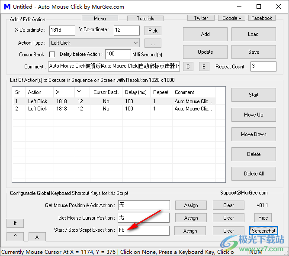The image size is (289, 256).
Task: Assign shortcut for Get Mouse Position & Add Action
Action: click(191, 205)
